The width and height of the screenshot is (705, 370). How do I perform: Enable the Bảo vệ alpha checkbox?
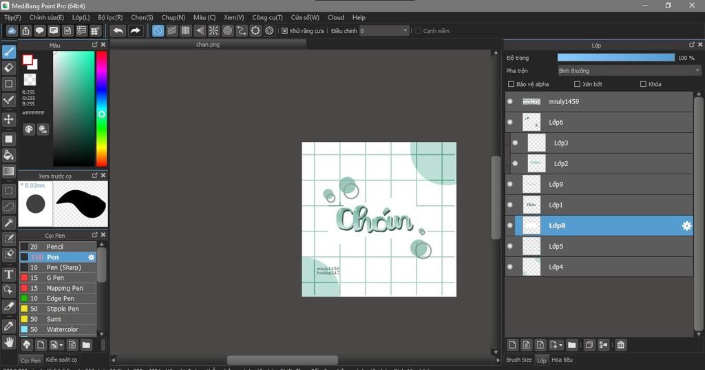point(511,84)
